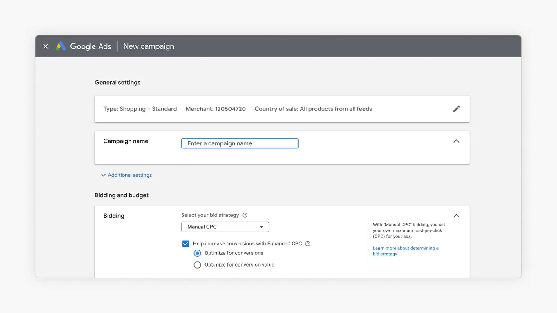Click help icon beside Enhanced CPC option
Viewport: 557px width, 313px height.
point(308,244)
